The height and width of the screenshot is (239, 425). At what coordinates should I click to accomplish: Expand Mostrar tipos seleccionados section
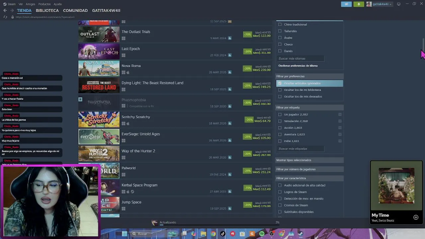click(309, 160)
